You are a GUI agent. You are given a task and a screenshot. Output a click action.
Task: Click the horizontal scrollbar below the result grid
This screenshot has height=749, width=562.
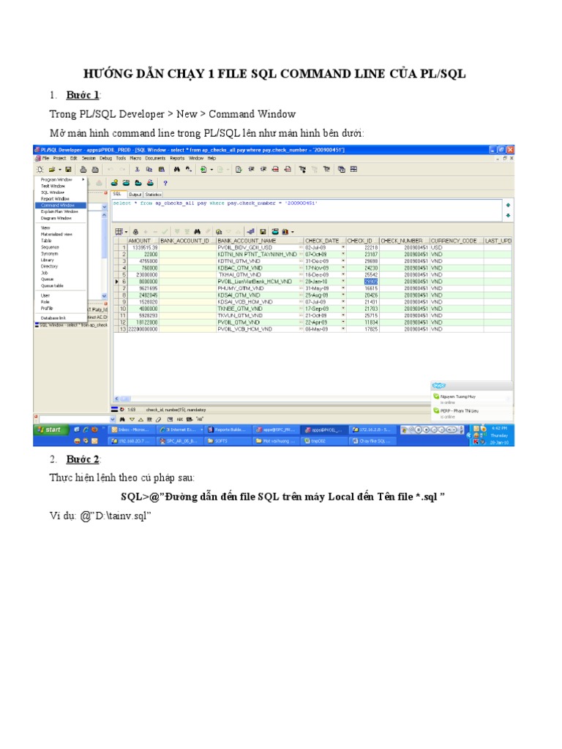click(272, 399)
